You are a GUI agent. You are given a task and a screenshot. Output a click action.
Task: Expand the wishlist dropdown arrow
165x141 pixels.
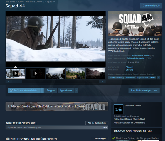[42, 90]
